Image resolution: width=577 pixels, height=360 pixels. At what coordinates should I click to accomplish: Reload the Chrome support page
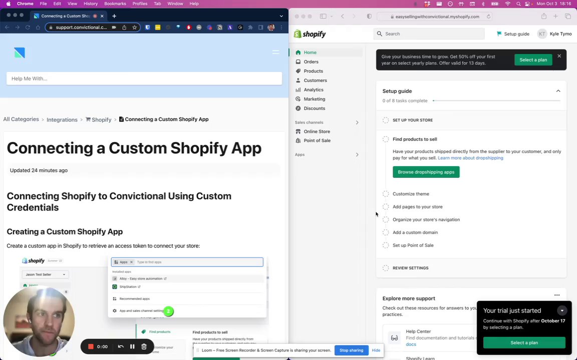click(x=28, y=27)
